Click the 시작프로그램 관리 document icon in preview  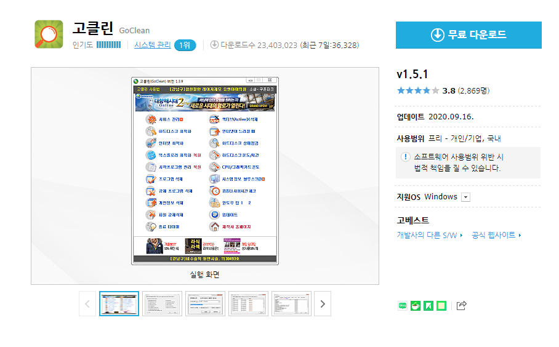(151, 167)
